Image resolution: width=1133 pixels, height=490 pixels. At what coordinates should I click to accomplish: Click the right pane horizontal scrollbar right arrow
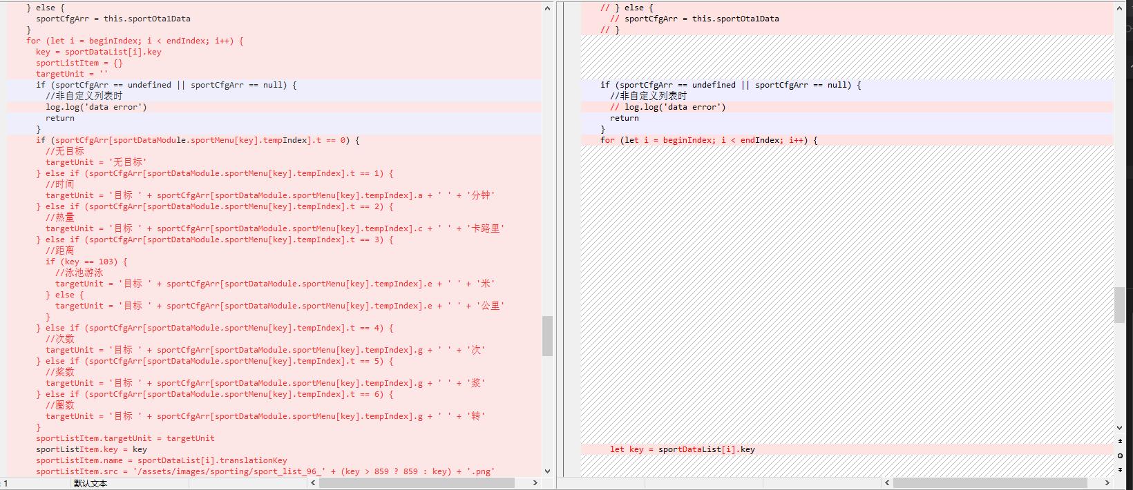click(x=1109, y=483)
